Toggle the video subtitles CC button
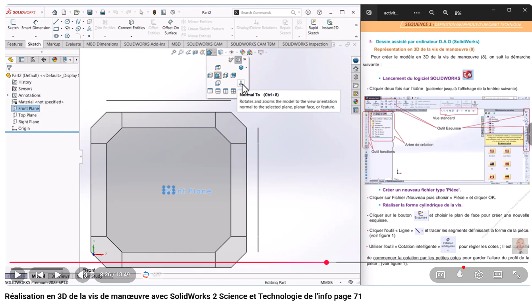Image resolution: width=532 pixels, height=305 pixels. point(440,275)
